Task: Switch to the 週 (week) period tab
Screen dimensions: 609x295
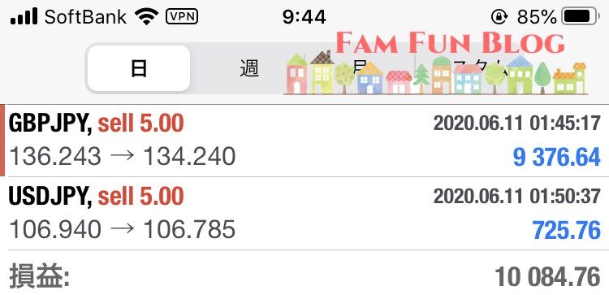Action: pyautogui.click(x=248, y=68)
